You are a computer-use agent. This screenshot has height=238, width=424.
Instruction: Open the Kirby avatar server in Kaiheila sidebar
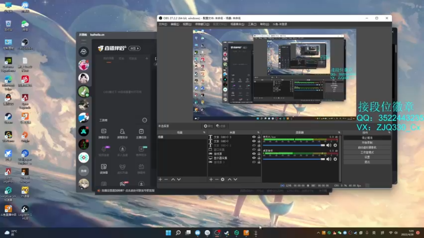coord(84,65)
